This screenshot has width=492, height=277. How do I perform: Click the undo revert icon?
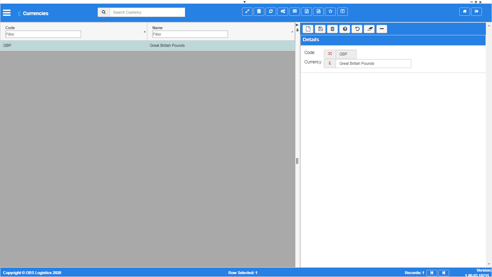357,29
